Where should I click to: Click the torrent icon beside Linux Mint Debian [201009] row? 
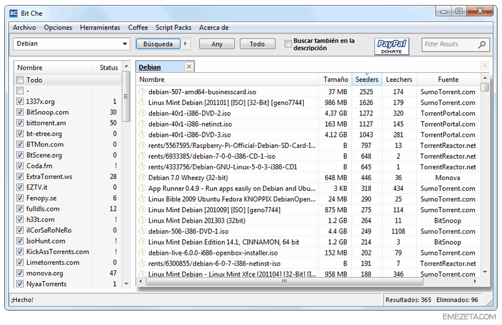point(142,210)
